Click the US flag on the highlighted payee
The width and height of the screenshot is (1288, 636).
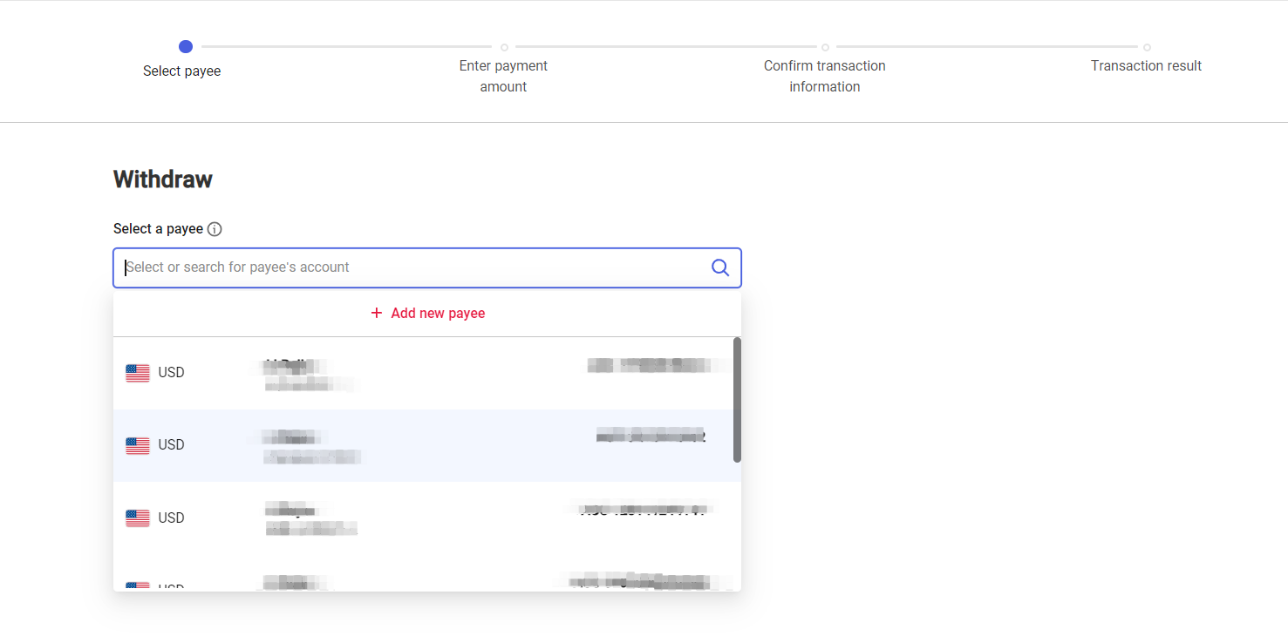138,445
